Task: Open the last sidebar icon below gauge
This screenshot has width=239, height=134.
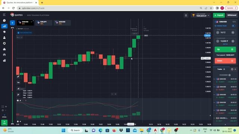Action: 4,60
